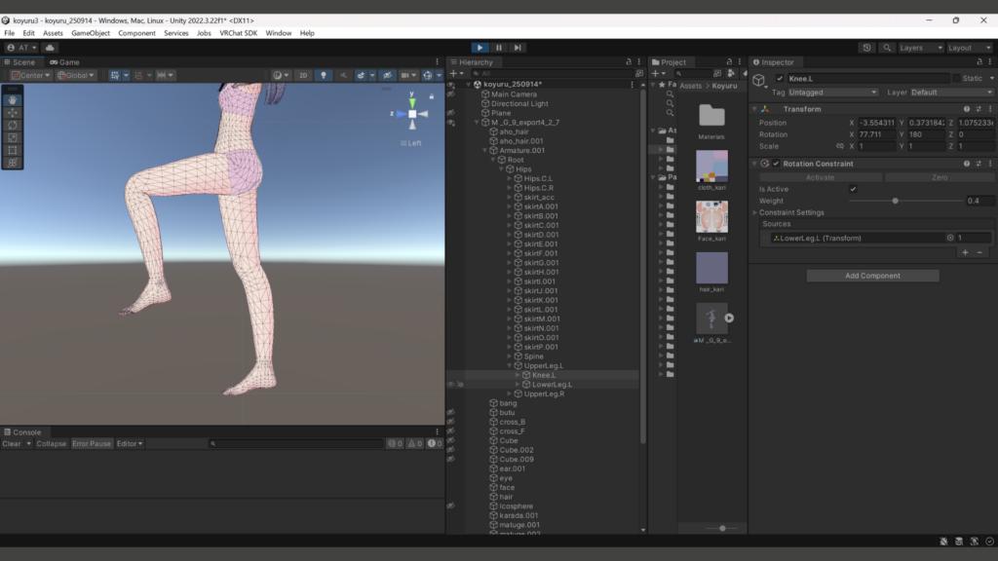Click the Weight slider handle
The width and height of the screenshot is (998, 561).
(x=896, y=201)
